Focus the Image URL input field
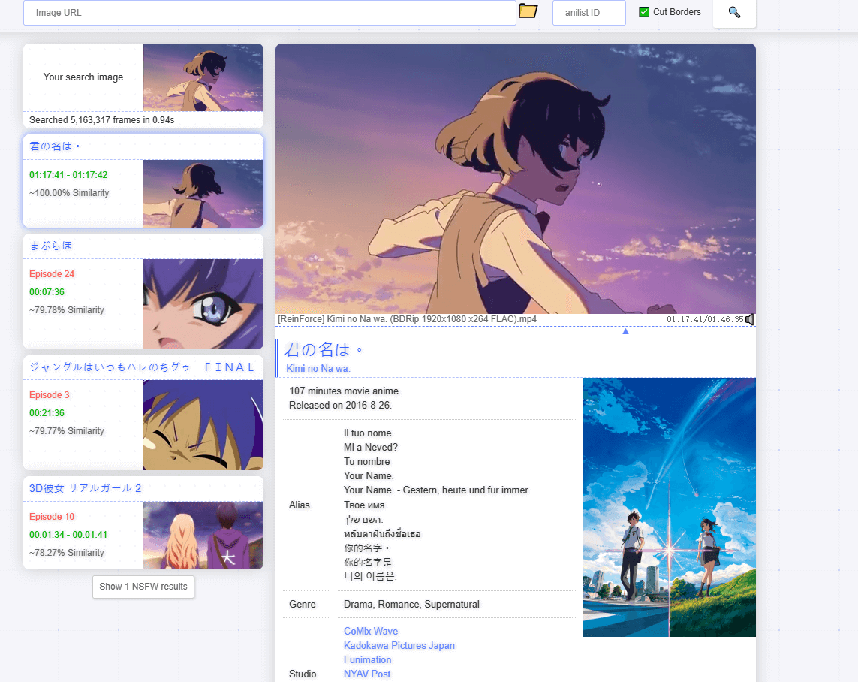This screenshot has height=682, width=858. click(269, 13)
